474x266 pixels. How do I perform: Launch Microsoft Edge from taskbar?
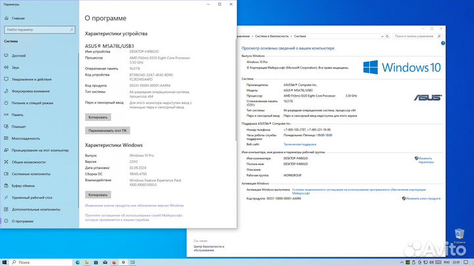[x=78, y=262]
